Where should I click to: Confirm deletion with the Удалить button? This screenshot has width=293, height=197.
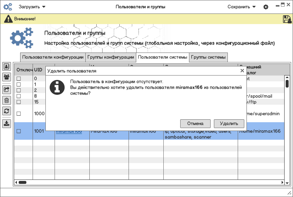229,123
